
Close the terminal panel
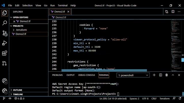[x=179, y=75]
